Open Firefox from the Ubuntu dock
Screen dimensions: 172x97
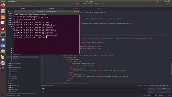pos(3,5)
